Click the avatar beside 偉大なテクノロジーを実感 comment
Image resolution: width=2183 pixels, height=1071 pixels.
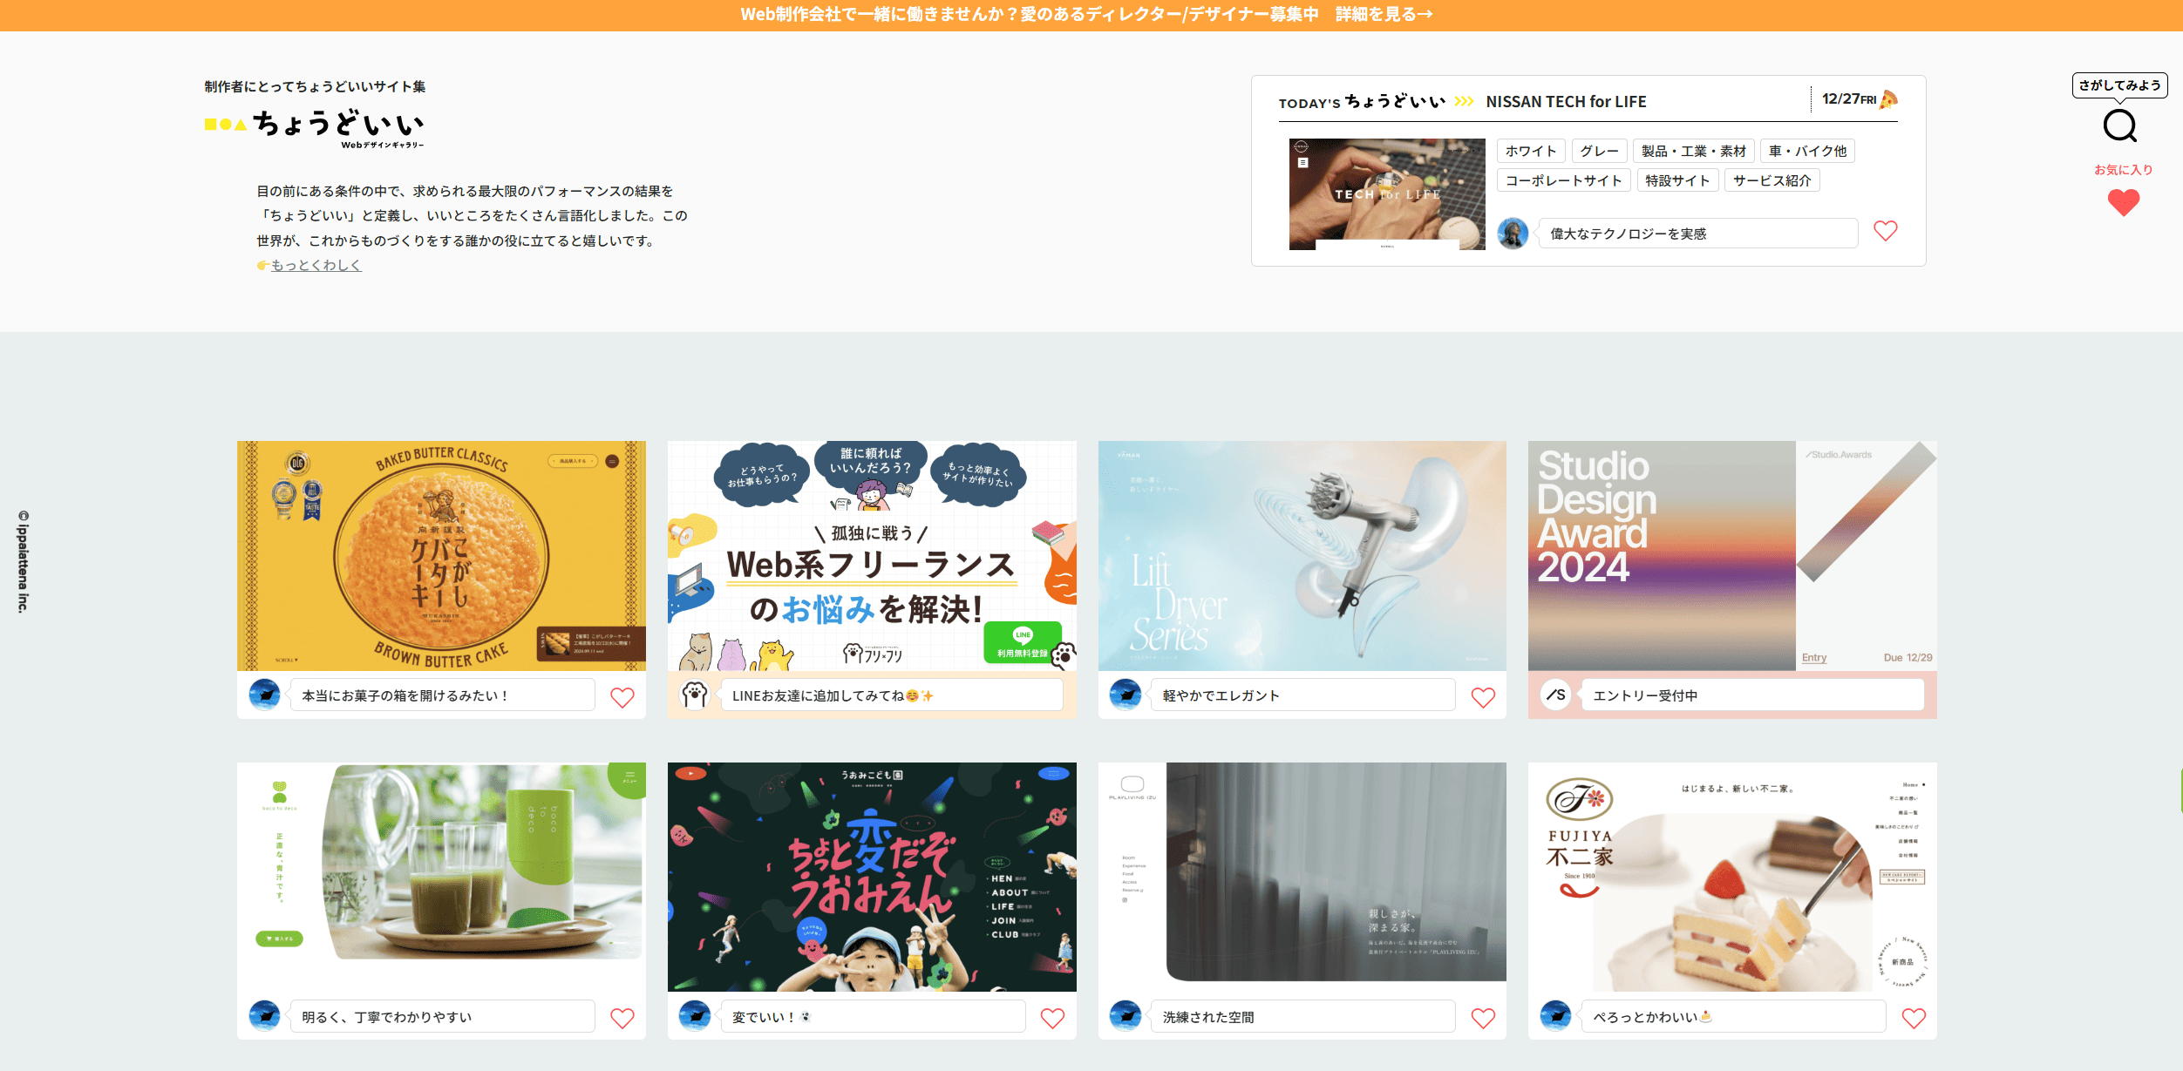click(x=1513, y=233)
